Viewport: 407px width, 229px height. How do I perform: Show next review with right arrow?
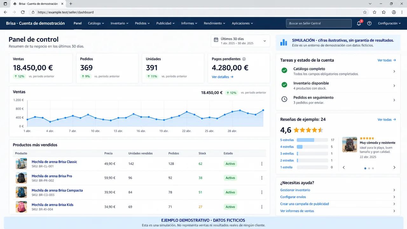[394, 167]
